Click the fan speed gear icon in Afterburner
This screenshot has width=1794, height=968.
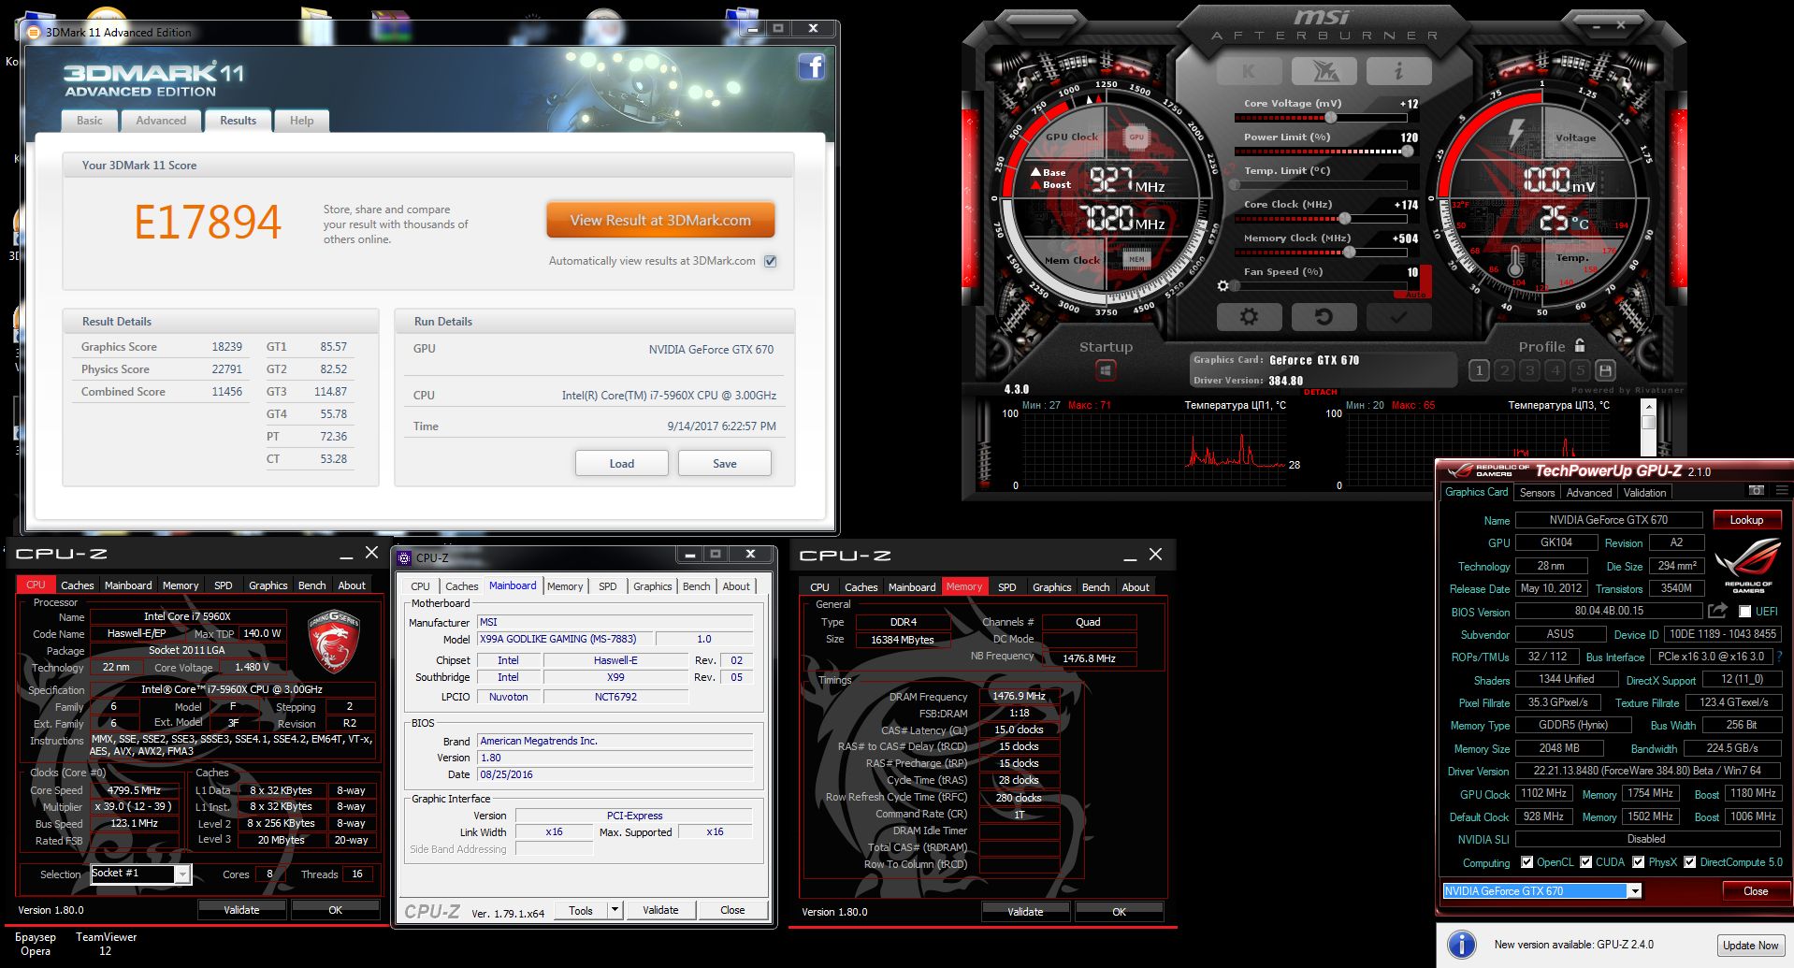(x=1223, y=285)
